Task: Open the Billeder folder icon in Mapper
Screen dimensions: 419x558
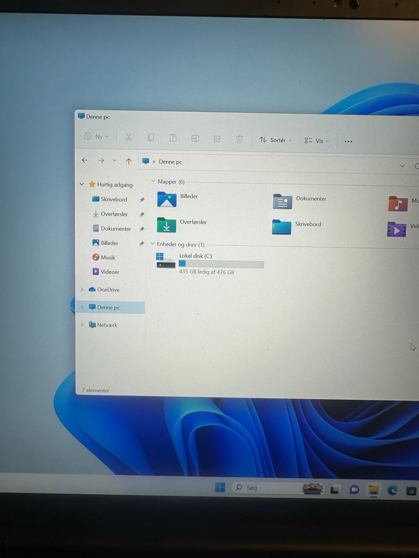Action: [167, 199]
